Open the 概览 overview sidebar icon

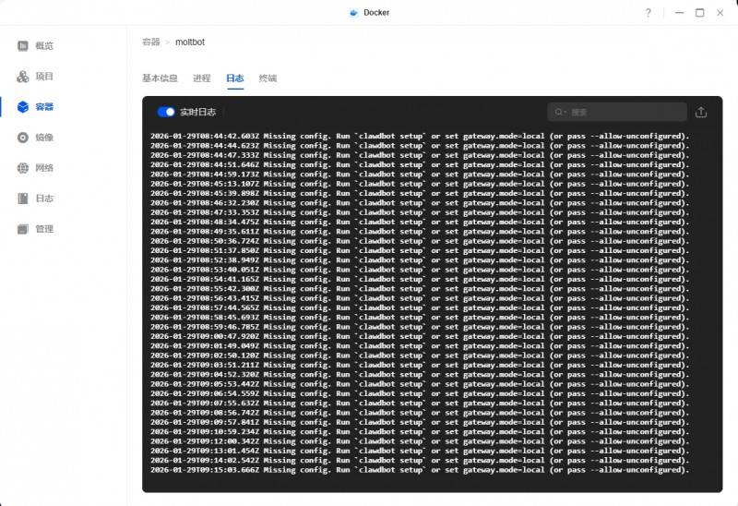tap(22, 45)
